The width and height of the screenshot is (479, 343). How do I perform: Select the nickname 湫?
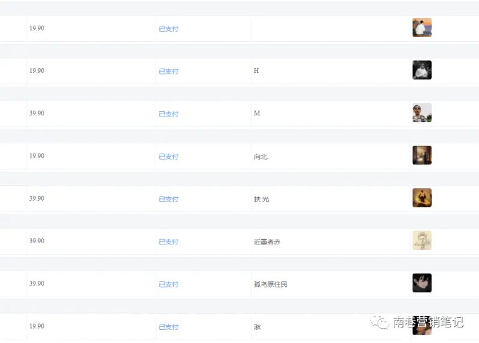tap(257, 327)
